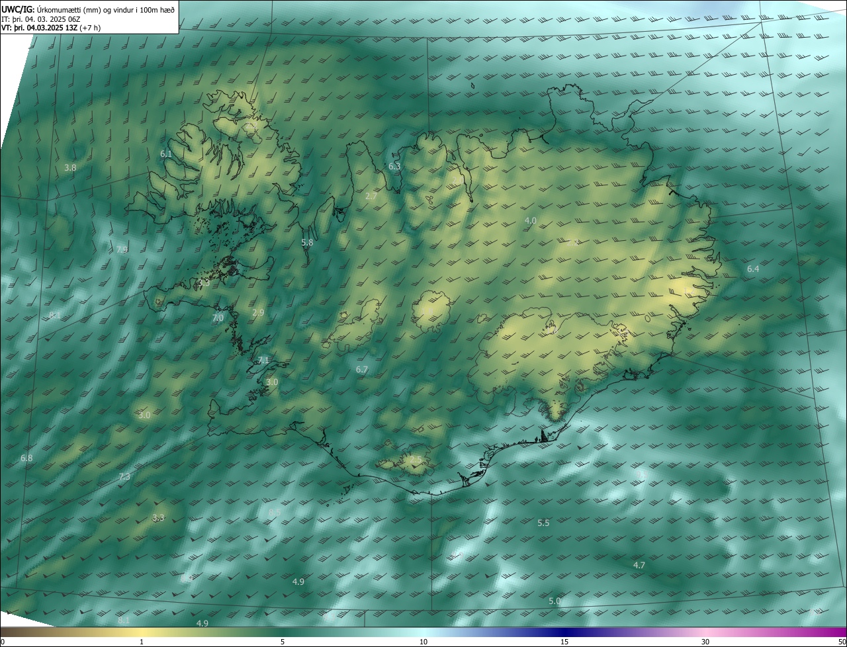Click the 15 tick on the color scale
Viewport: 847px width, 647px height.
click(564, 642)
